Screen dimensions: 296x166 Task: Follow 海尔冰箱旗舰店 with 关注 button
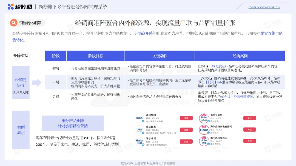(250, 141)
